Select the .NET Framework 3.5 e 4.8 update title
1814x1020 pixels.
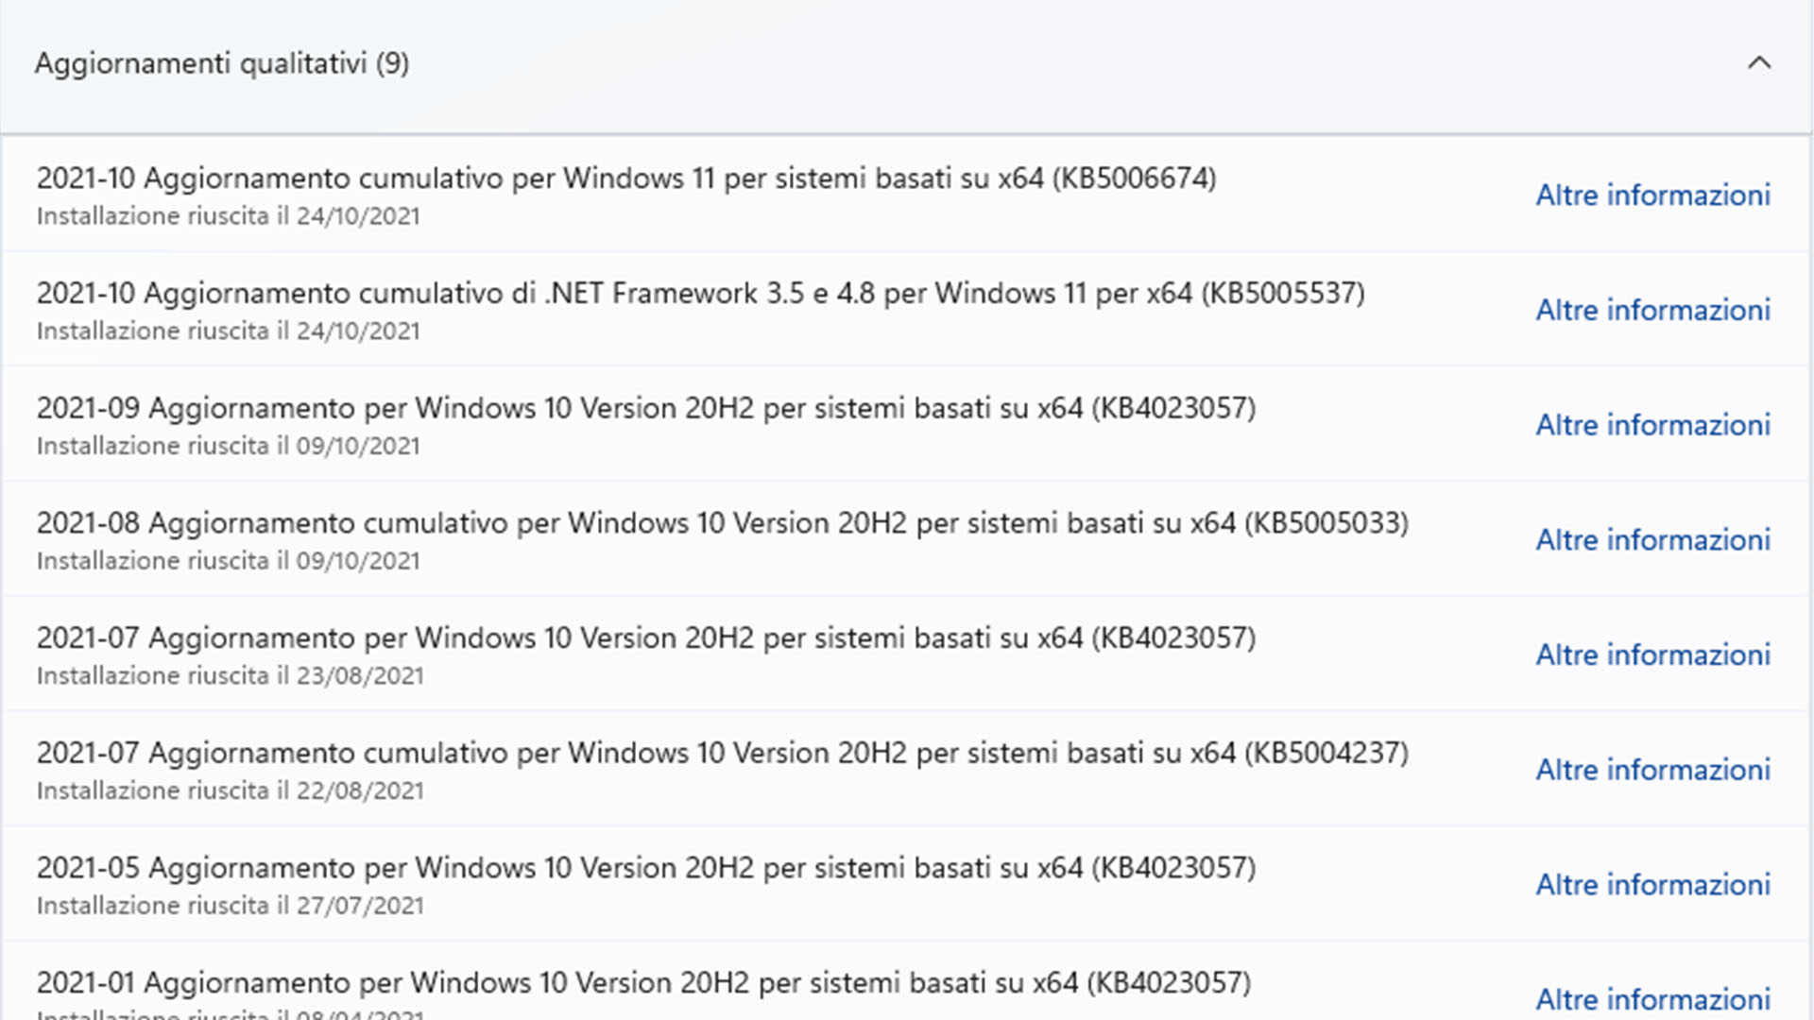tap(701, 294)
